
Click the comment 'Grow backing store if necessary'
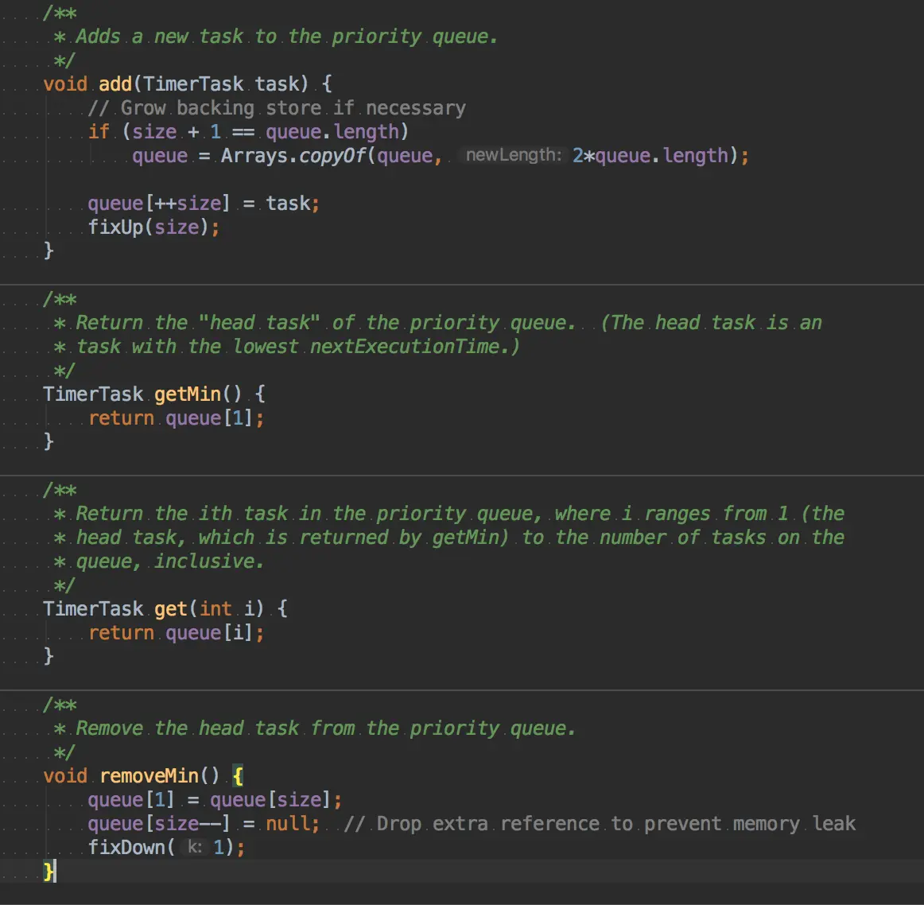(277, 107)
